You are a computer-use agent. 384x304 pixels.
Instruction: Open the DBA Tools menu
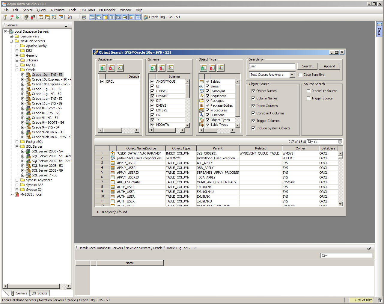88,10
